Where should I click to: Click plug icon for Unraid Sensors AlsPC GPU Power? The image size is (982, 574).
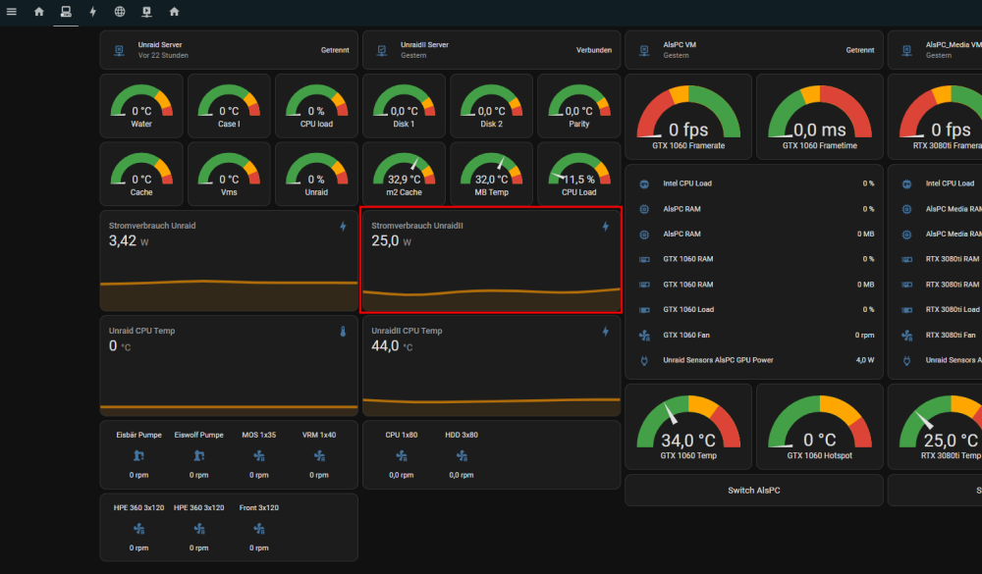[644, 360]
